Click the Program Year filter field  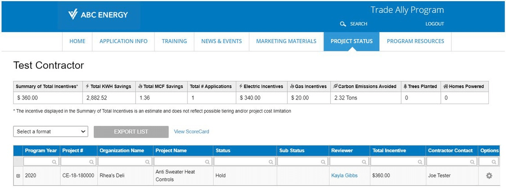(41, 162)
